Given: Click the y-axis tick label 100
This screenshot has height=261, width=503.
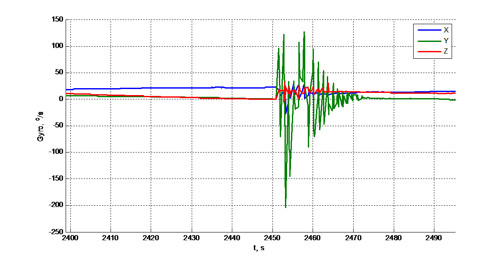Looking at the screenshot, I should (57, 46).
